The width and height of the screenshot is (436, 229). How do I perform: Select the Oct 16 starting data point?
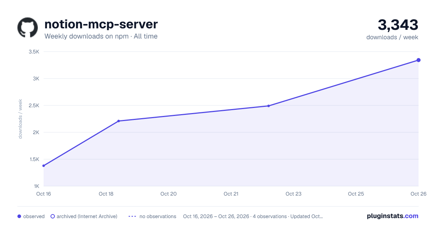(44, 166)
